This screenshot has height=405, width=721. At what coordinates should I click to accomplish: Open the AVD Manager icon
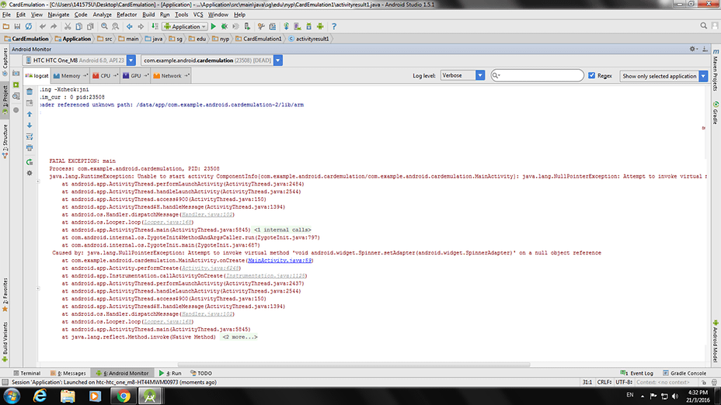point(298,26)
